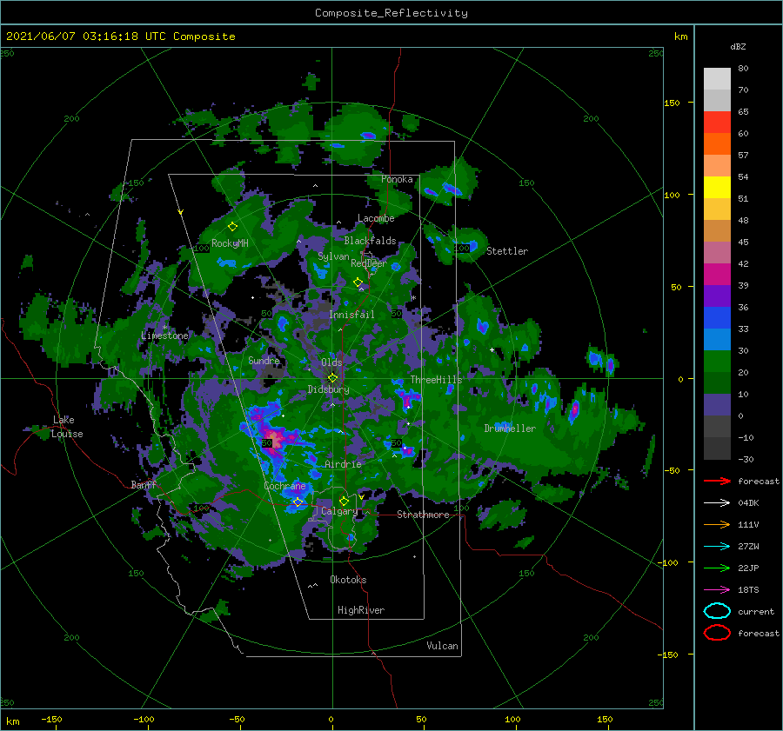
Task: Click the Drumheller city label
Action: tap(510, 429)
